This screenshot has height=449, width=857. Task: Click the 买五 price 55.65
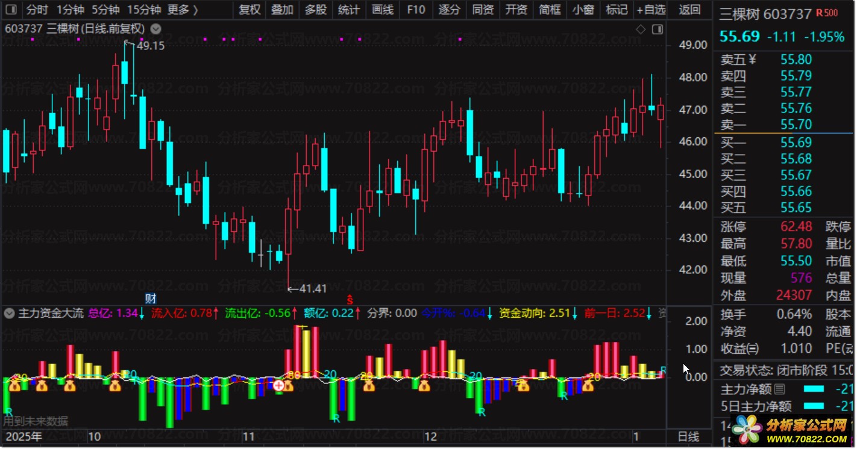click(796, 208)
